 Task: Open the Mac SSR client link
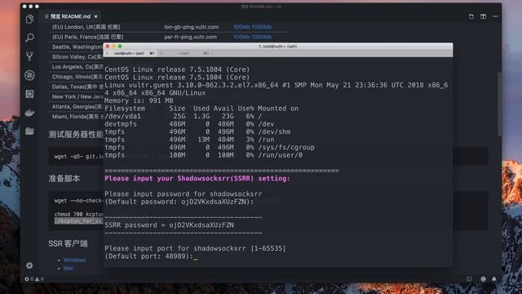pyautogui.click(x=69, y=269)
